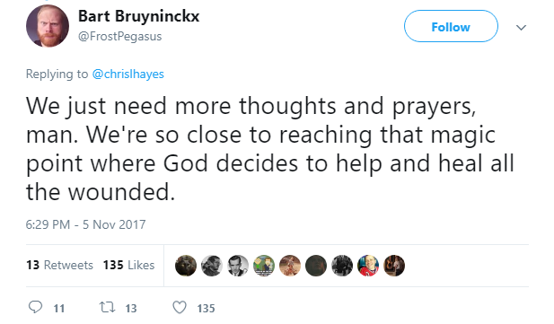Open the 6:29 PM - 5 Nov 2017 timestamp
Screen dimensions: 554x324
coord(86,224)
